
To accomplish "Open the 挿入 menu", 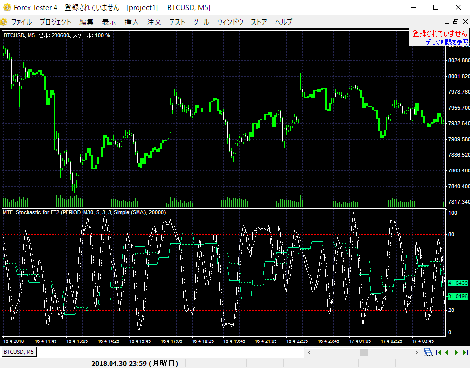I will click(x=132, y=22).
